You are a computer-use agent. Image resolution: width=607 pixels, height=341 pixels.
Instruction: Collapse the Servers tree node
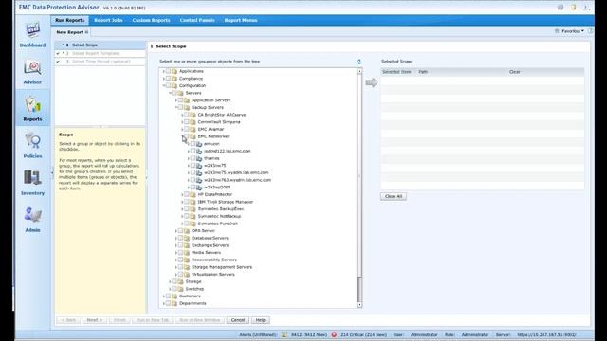170,93
